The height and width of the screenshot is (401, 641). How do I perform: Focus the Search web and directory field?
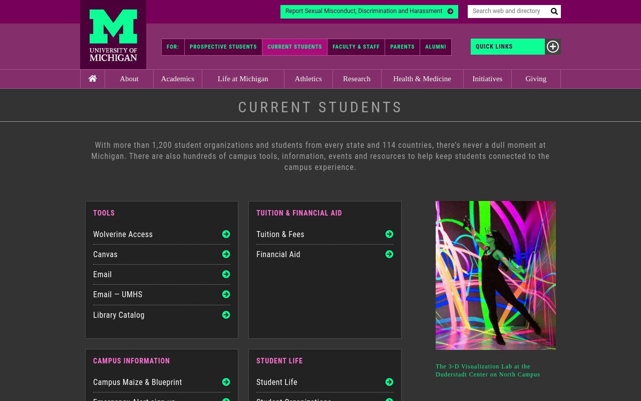pos(507,12)
